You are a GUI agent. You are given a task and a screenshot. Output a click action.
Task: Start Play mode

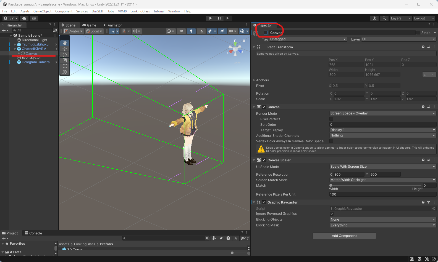point(211,18)
